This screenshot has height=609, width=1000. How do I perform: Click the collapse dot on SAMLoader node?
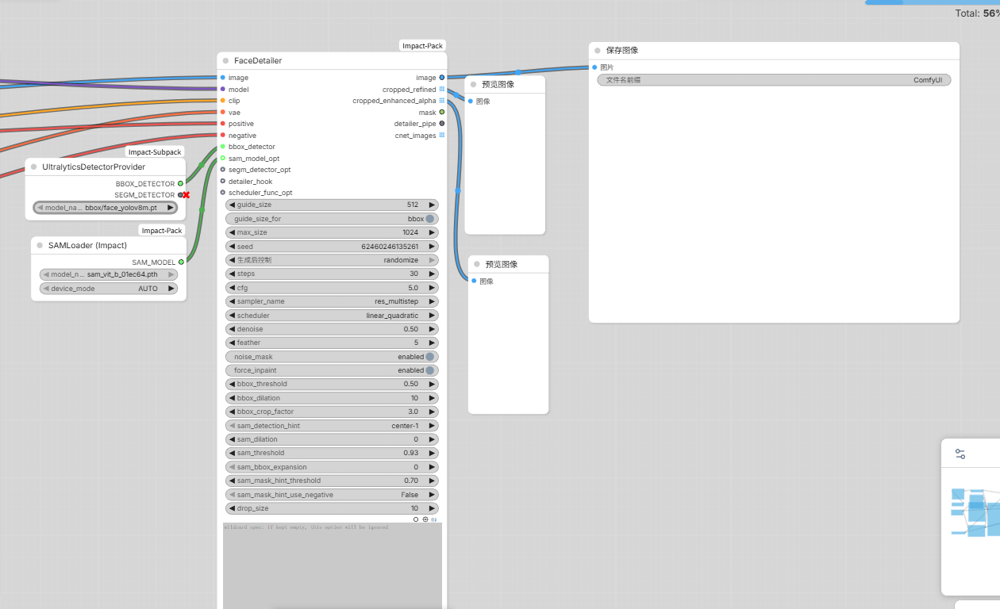tap(40, 246)
